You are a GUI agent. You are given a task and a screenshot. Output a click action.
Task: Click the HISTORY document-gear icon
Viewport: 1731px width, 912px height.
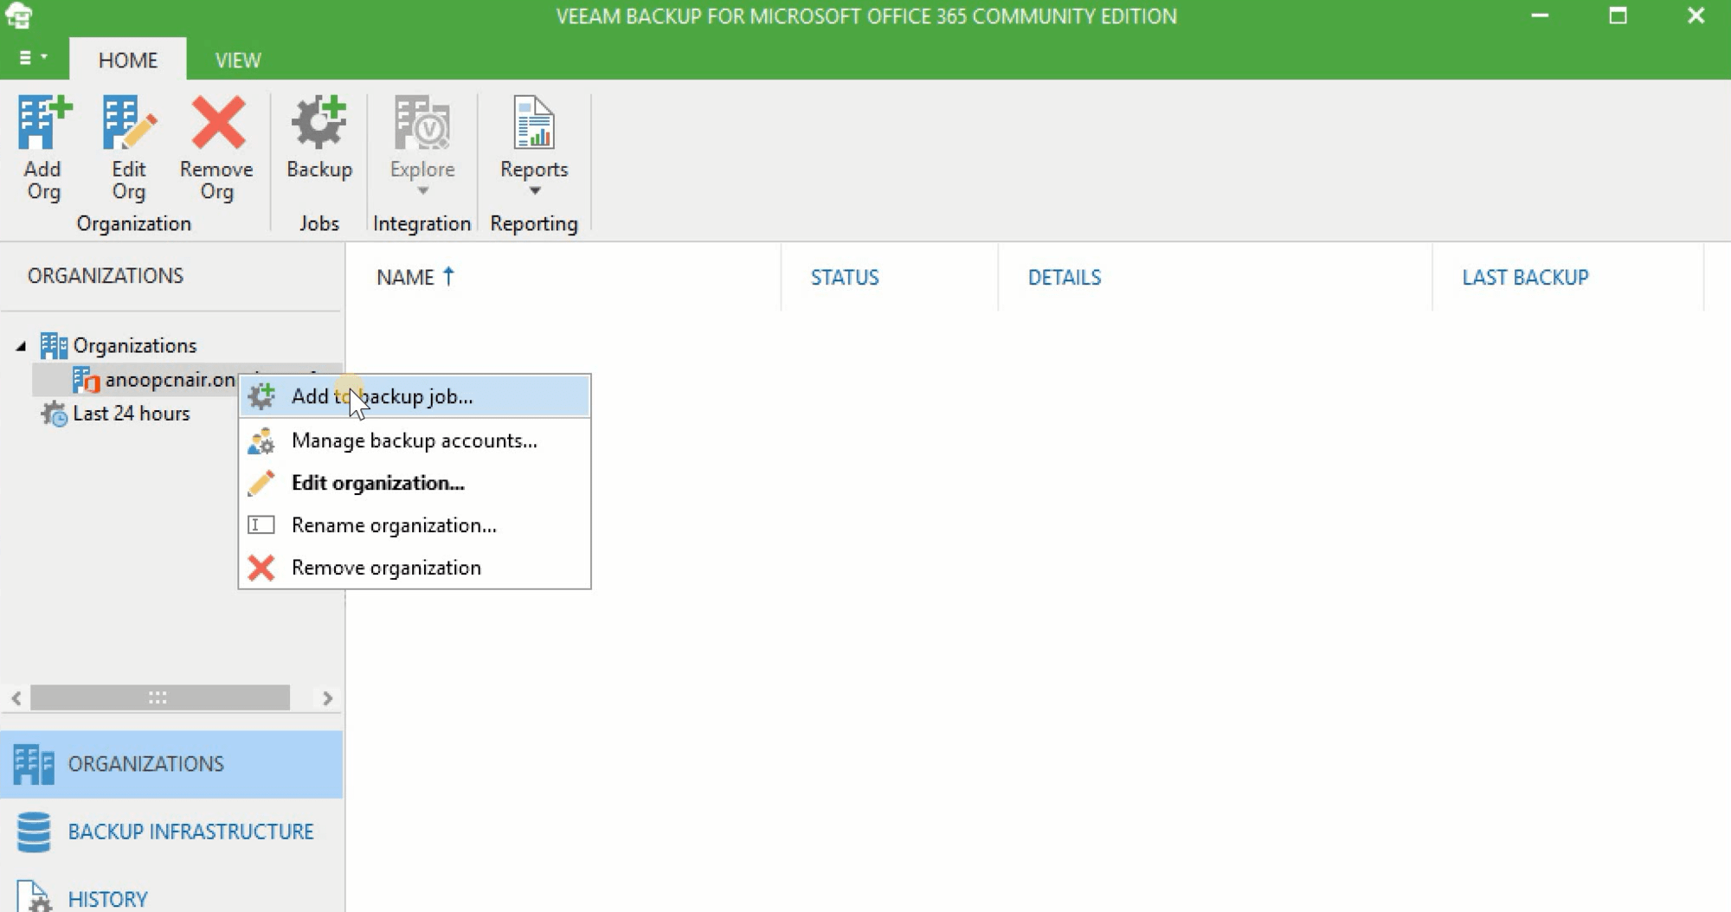click(x=34, y=896)
